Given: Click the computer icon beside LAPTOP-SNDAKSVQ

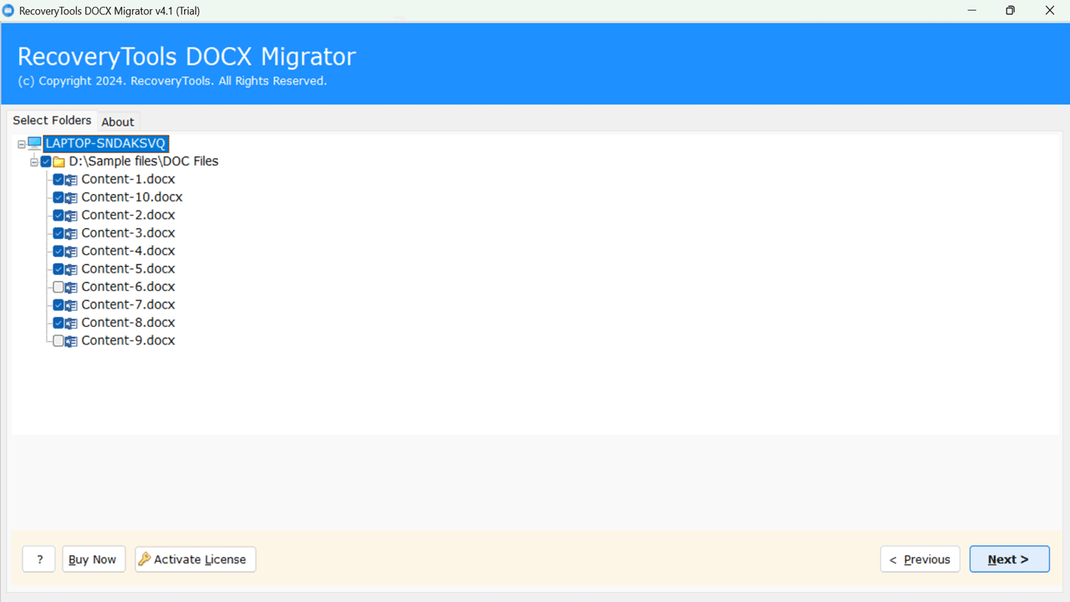Looking at the screenshot, I should pos(35,144).
